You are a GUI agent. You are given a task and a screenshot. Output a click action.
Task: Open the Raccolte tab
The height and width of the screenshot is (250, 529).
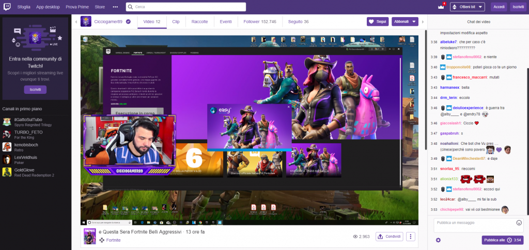[x=200, y=22]
